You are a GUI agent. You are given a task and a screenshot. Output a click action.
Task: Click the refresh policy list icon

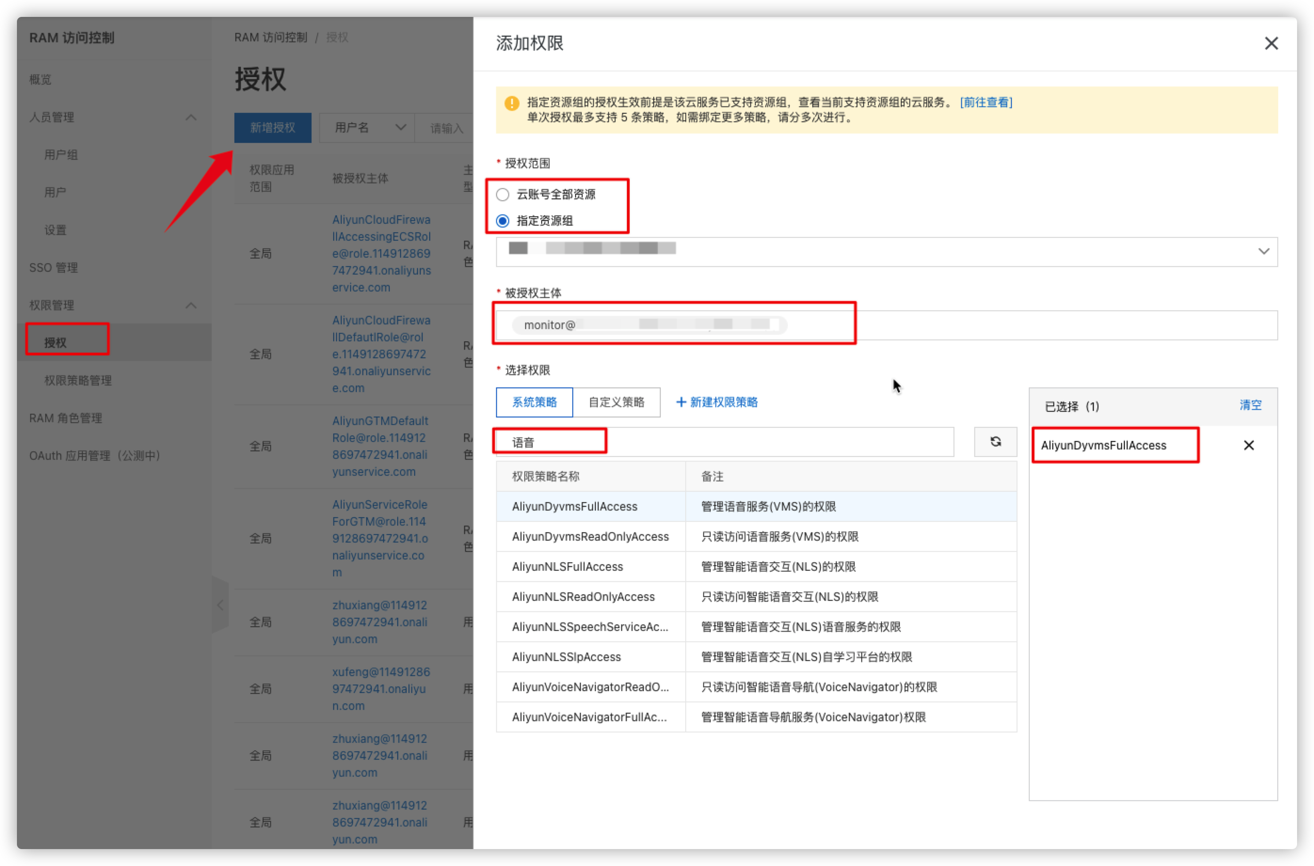pos(994,441)
